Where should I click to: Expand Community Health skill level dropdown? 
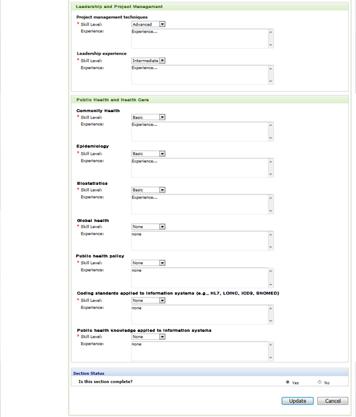148,117
